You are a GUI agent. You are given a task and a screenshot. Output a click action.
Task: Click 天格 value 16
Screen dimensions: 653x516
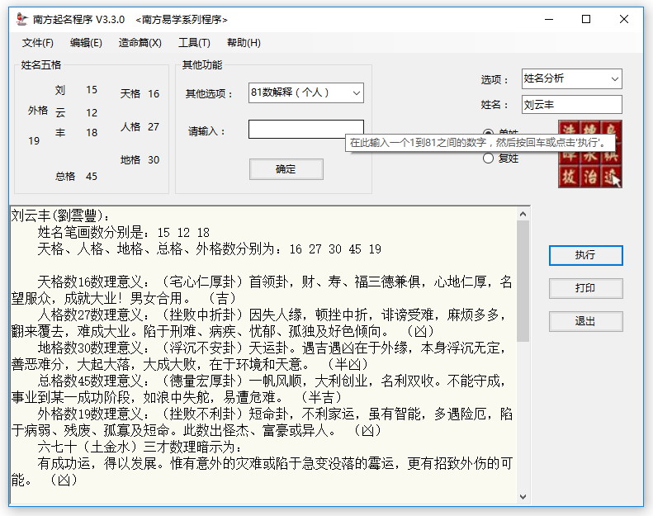click(x=154, y=93)
